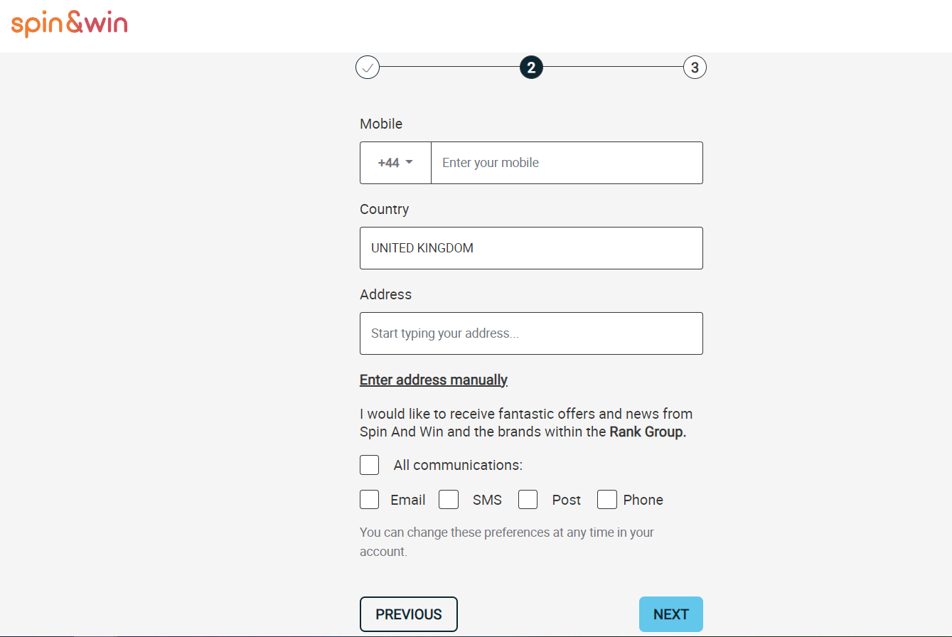Open the UNITED KINGDOM country selector

click(x=531, y=248)
